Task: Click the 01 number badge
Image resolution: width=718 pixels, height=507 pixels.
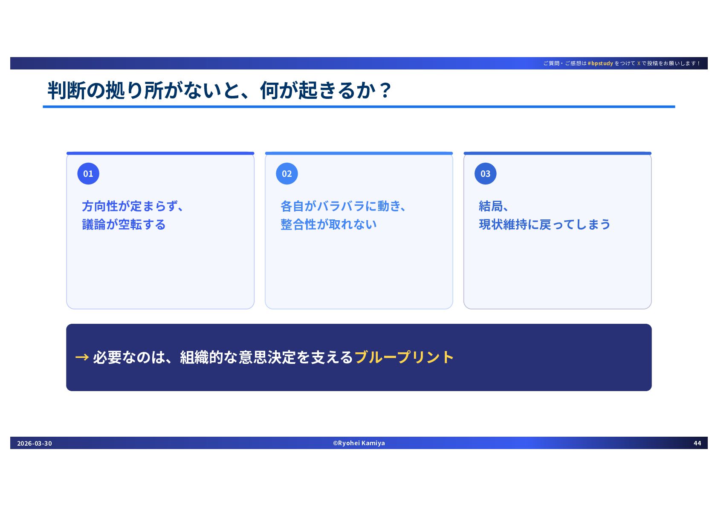Action: (88, 173)
